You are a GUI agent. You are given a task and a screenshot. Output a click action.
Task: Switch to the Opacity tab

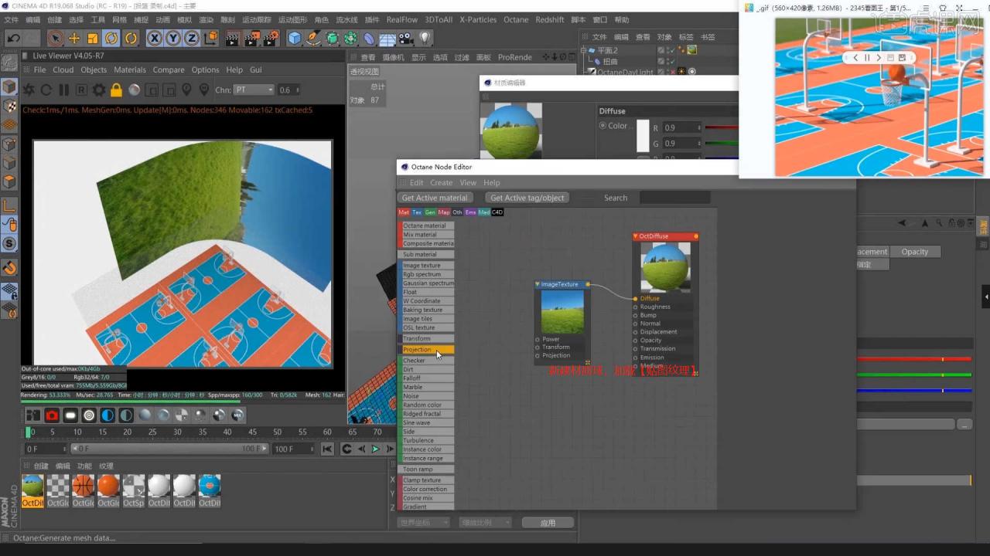pos(915,252)
